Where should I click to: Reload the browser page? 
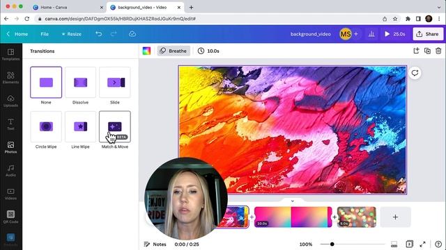click(27, 19)
